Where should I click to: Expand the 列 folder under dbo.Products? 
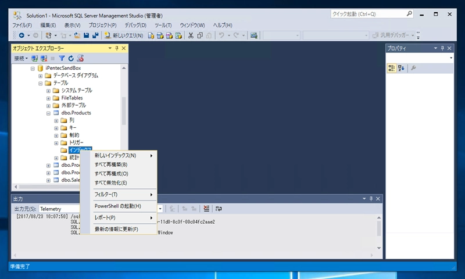(x=56, y=121)
